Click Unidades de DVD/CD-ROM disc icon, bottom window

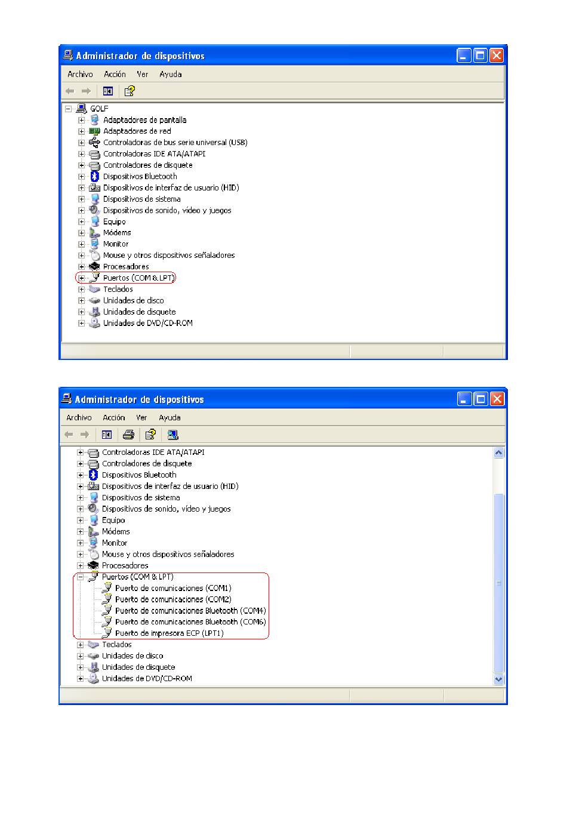(93, 679)
